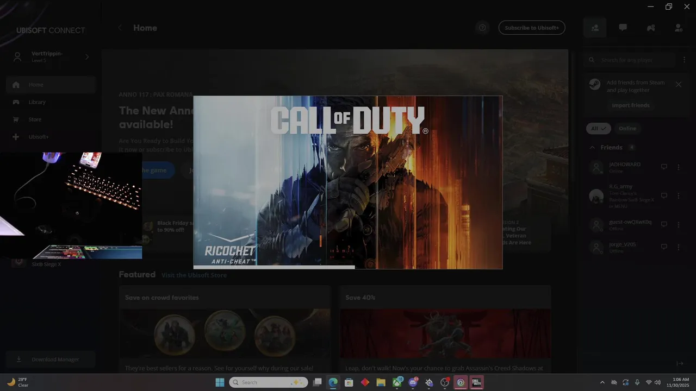Open the Xbox app from the taskbar
This screenshot has height=391, width=696.
[x=397, y=382]
